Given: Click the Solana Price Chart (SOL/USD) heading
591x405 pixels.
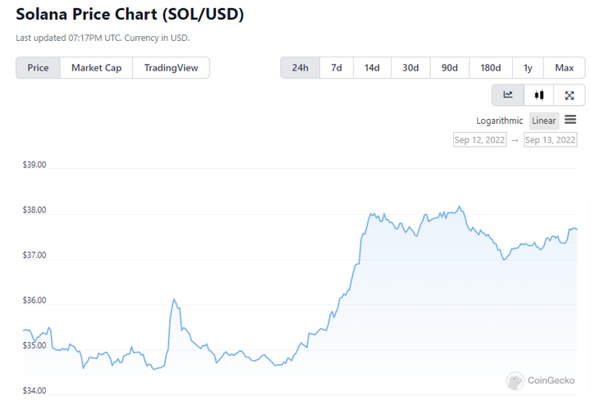Looking at the screenshot, I should click(130, 14).
